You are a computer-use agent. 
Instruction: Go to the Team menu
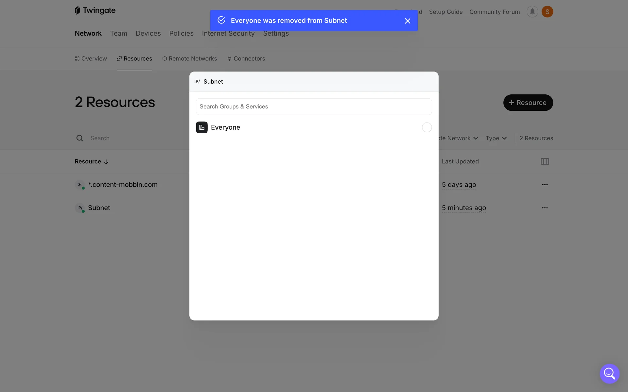pyautogui.click(x=118, y=33)
